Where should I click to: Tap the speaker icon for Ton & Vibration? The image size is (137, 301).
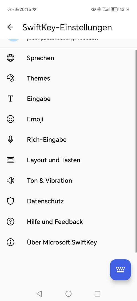coord(11,180)
